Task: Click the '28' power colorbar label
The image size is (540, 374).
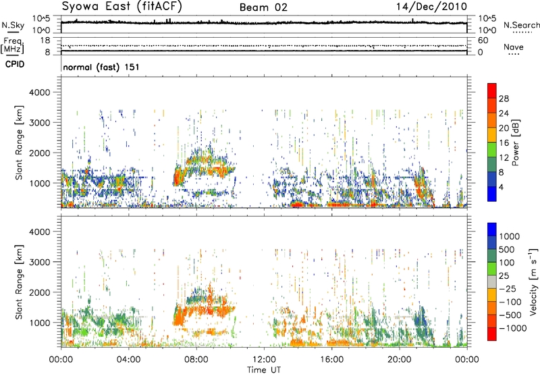Action: (504, 99)
